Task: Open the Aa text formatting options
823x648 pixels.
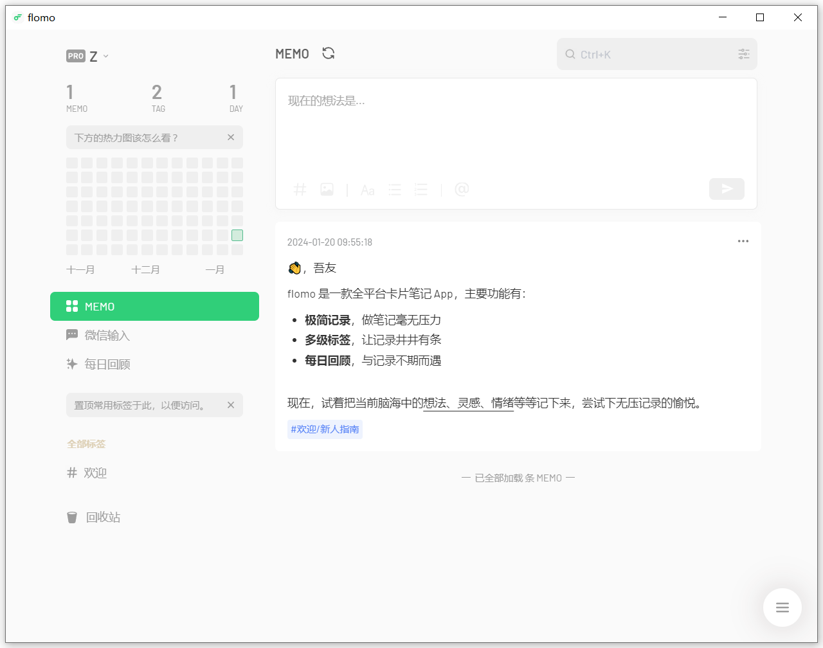Action: tap(368, 190)
